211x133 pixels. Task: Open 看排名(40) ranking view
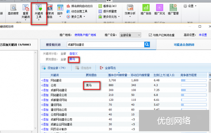pos(108,6)
